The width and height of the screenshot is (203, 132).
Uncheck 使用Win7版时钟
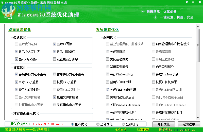tap(16, 90)
